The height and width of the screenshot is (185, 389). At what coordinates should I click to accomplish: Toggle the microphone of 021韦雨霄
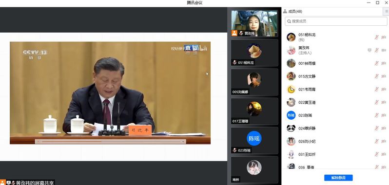[x=377, y=89]
